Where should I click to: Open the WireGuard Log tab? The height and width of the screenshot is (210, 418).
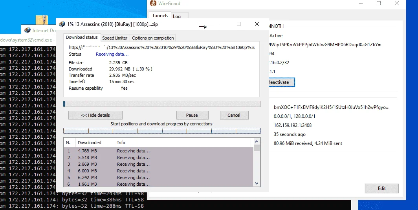pyautogui.click(x=177, y=16)
